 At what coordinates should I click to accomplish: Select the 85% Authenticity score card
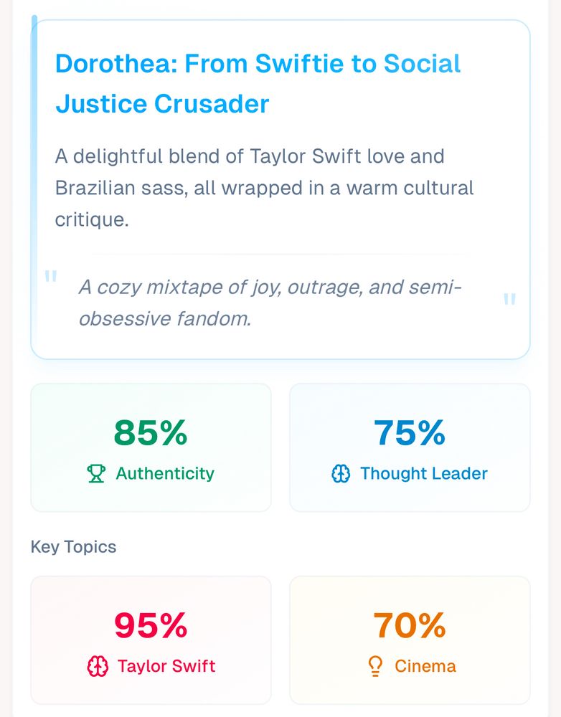pos(151,447)
